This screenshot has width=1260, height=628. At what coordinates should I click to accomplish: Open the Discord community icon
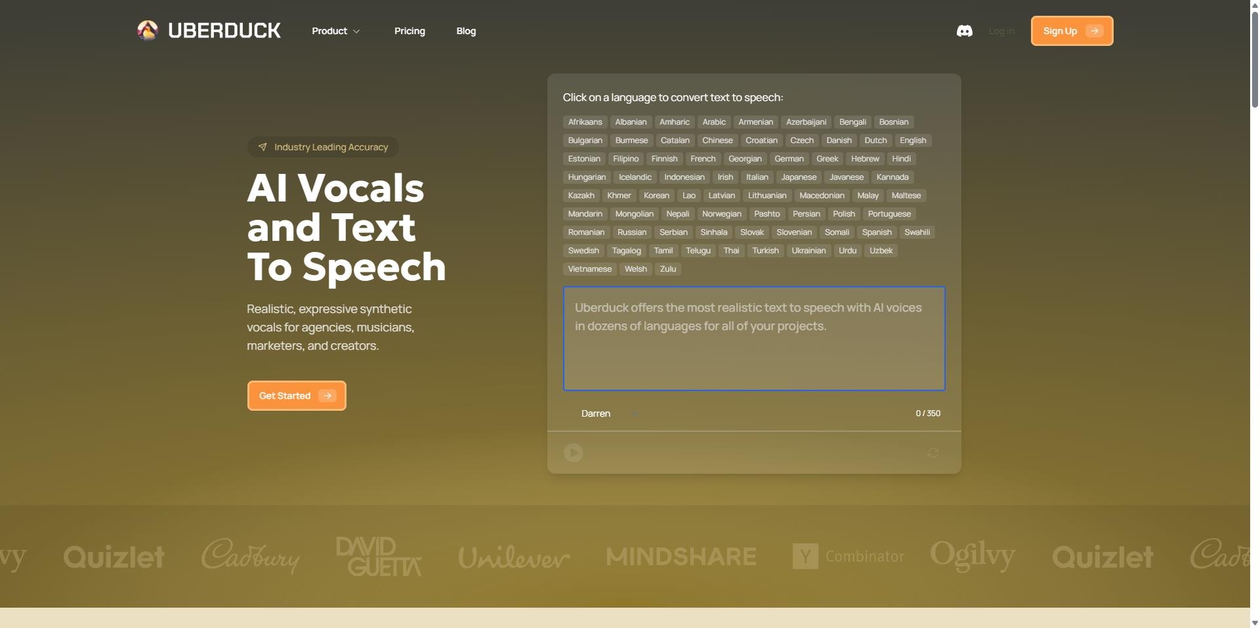pyautogui.click(x=964, y=31)
